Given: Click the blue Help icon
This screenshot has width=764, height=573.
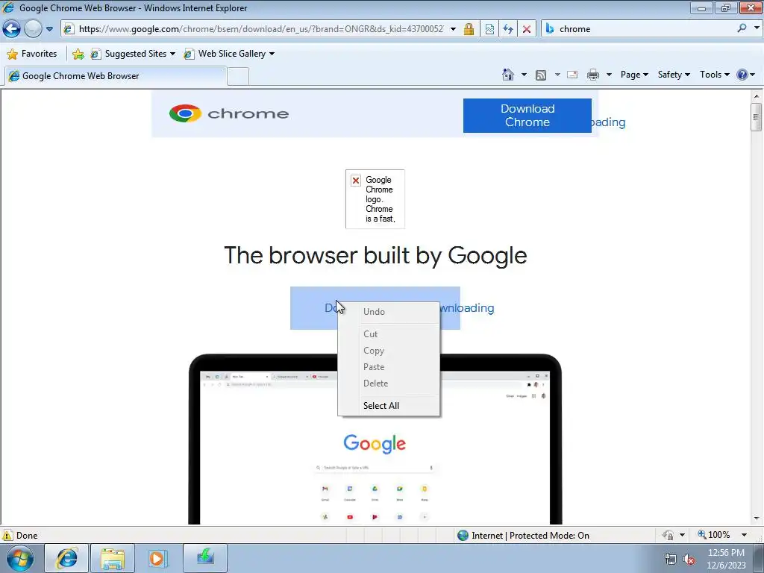Looking at the screenshot, I should coord(742,75).
